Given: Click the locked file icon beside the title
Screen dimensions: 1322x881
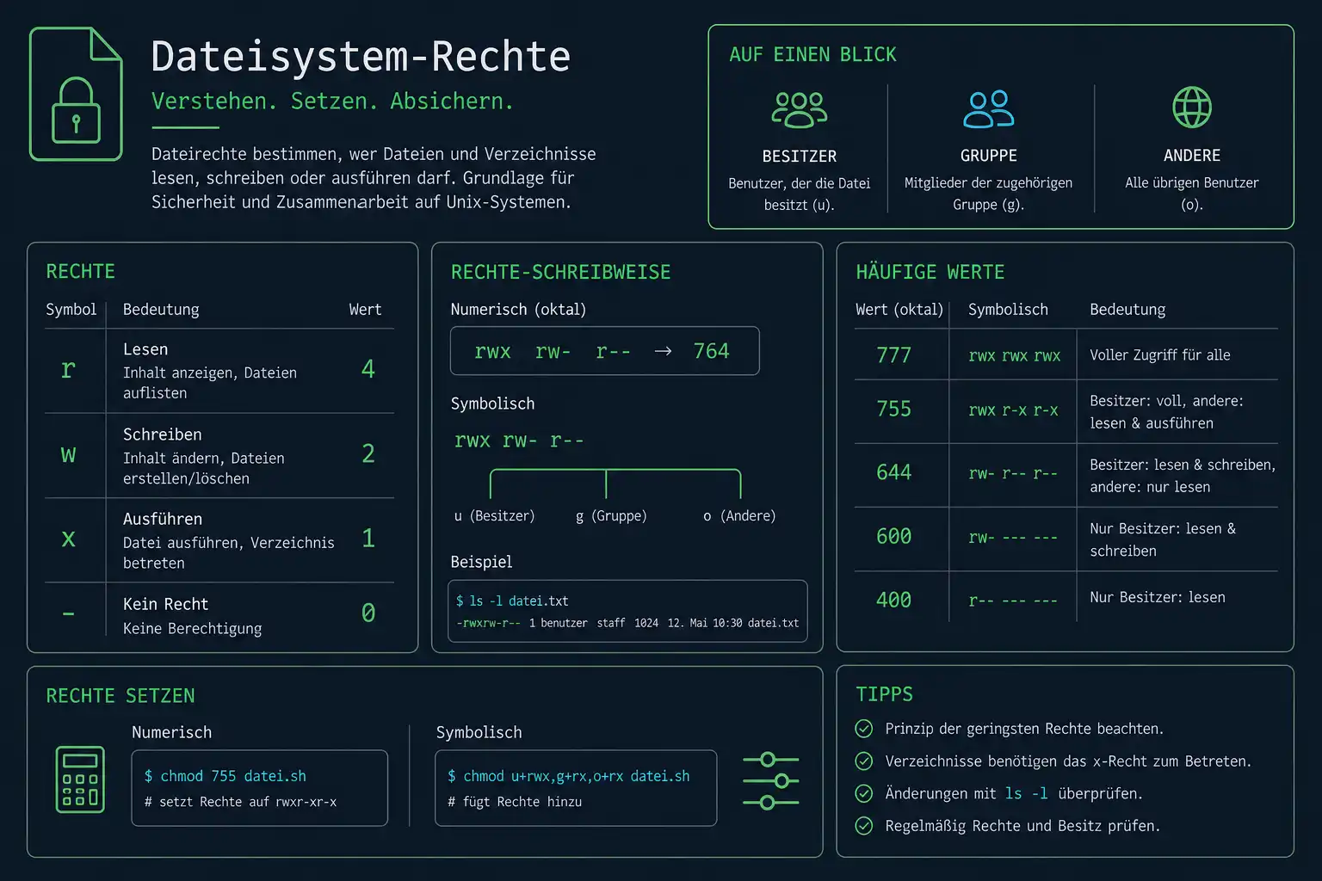Looking at the screenshot, I should 76,94.
